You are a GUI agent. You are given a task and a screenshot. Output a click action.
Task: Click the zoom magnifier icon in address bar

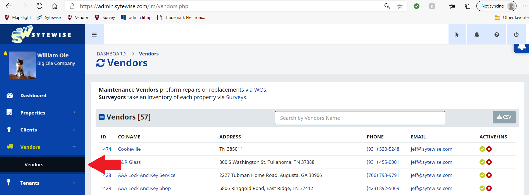click(387, 6)
